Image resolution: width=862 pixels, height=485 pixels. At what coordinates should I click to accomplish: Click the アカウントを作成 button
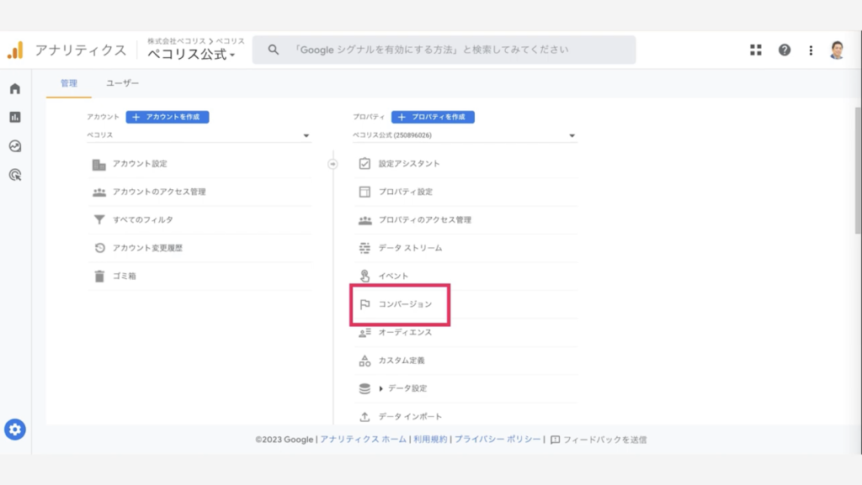pyautogui.click(x=168, y=117)
